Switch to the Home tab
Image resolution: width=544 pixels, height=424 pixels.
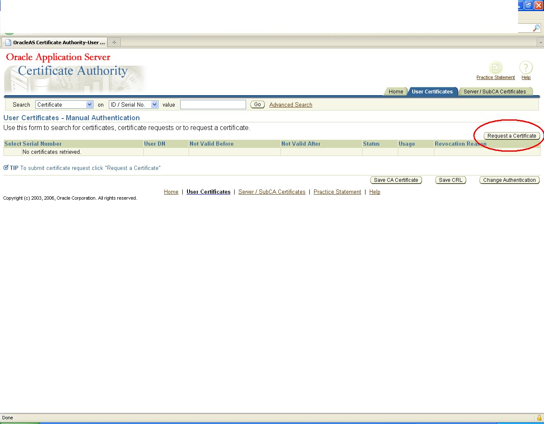[x=396, y=91]
